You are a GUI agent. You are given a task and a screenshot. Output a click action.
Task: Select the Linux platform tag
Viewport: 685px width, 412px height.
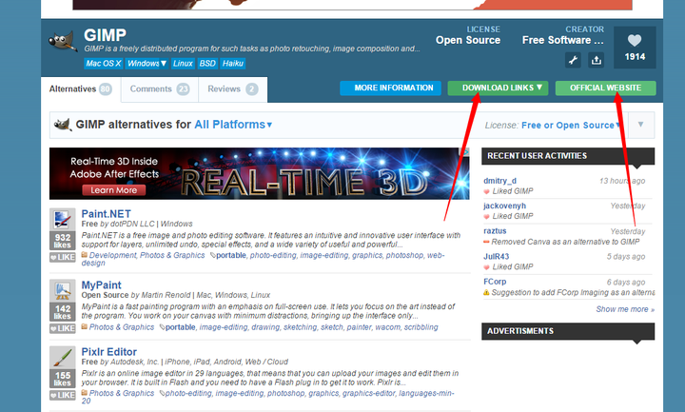[x=183, y=64]
